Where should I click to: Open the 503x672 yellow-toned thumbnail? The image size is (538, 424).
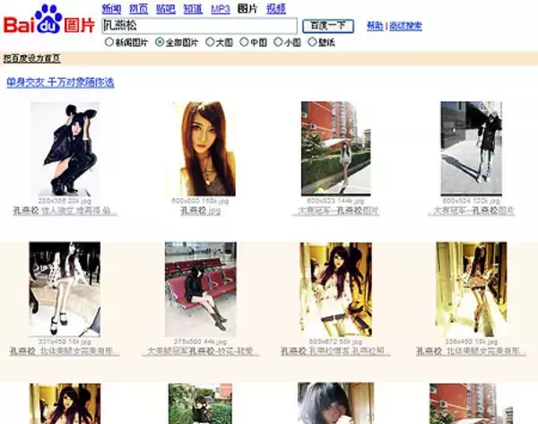click(336, 290)
